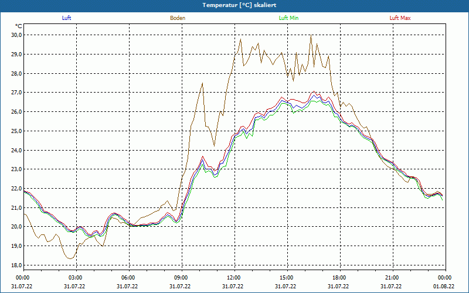Click the 24,0 y-axis label

point(16,150)
